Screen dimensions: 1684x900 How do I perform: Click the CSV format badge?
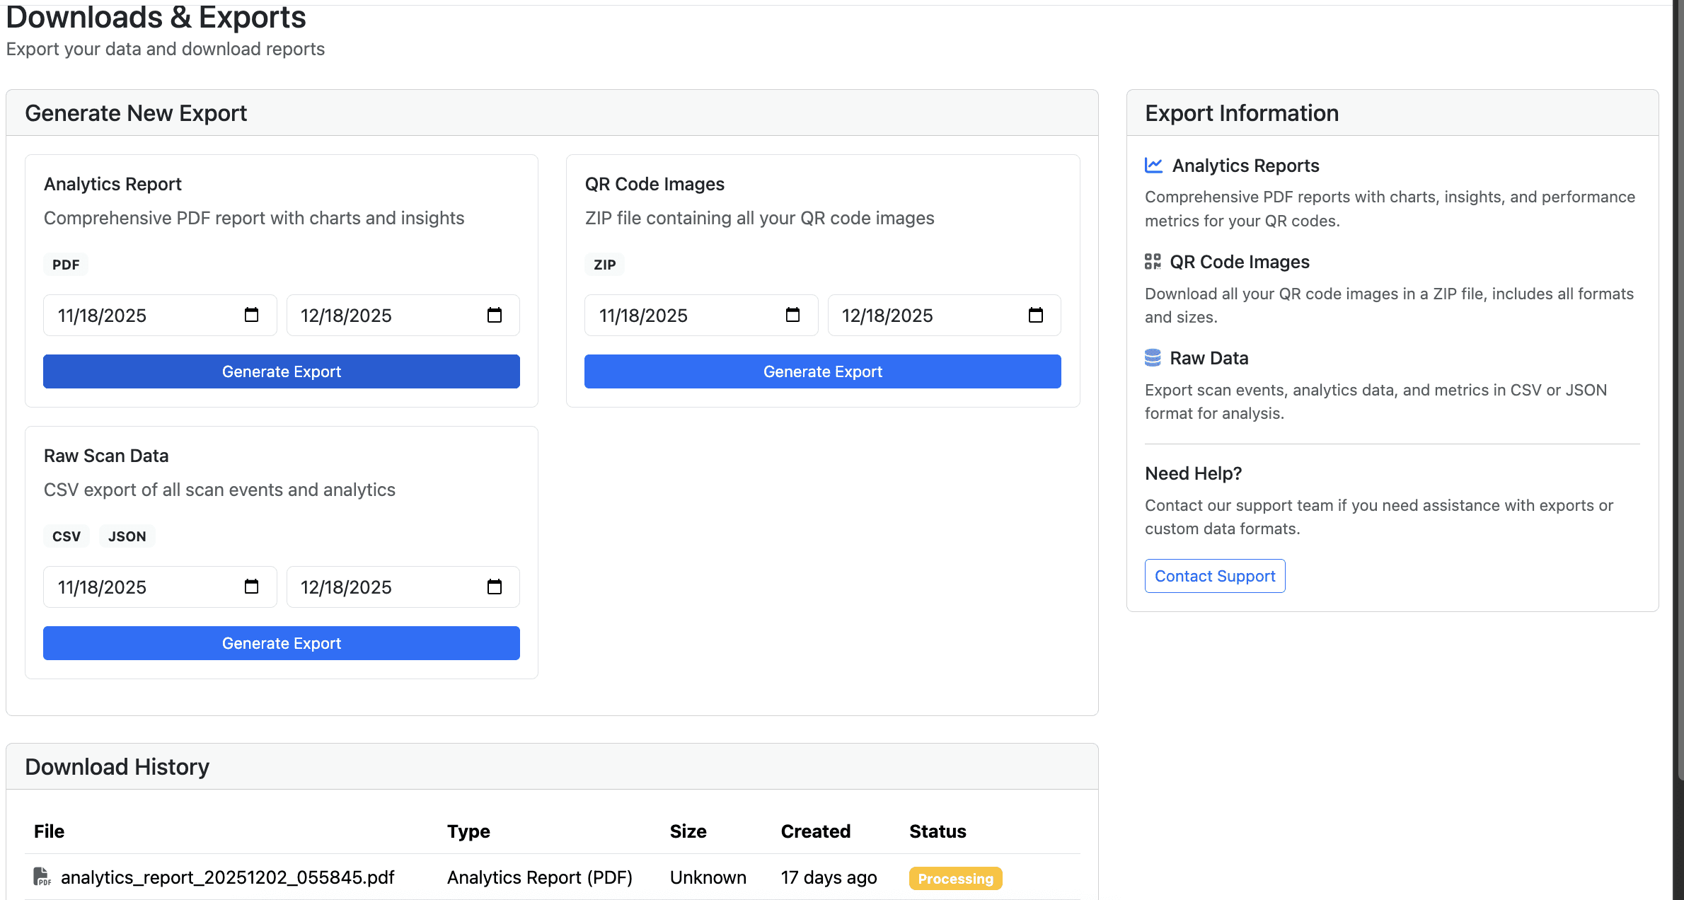[x=66, y=536]
